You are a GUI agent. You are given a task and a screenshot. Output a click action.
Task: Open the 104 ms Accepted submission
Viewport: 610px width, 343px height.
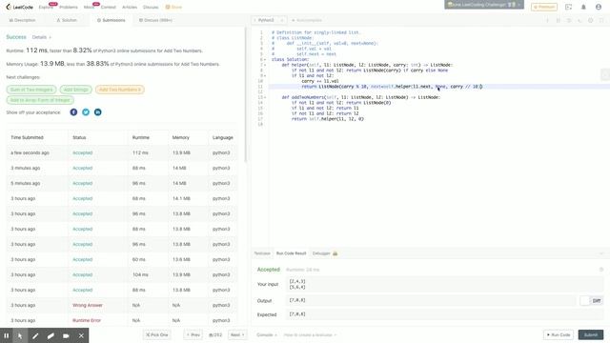coord(83,274)
